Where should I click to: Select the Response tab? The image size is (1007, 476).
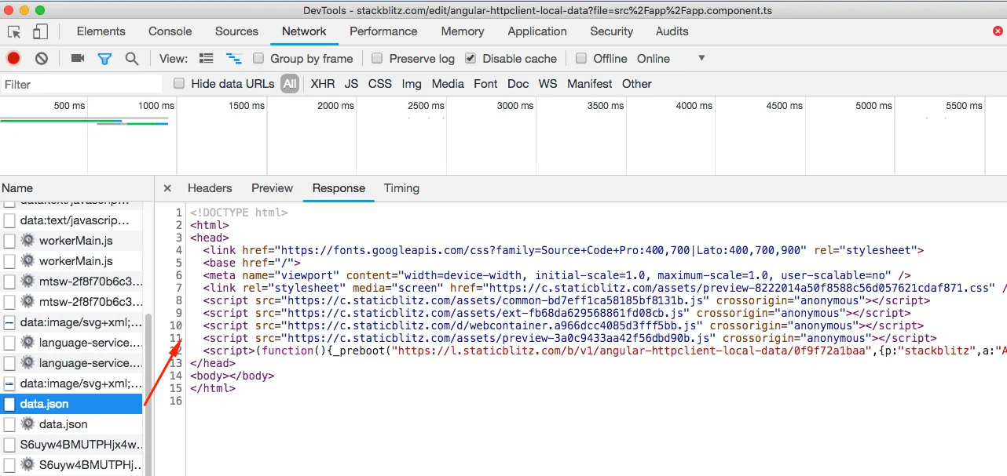[x=339, y=188]
